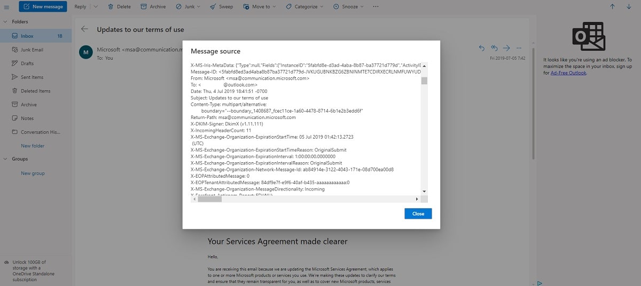This screenshot has height=286, width=641.
Task: Open the Junk Email folder
Action: click(x=36, y=50)
